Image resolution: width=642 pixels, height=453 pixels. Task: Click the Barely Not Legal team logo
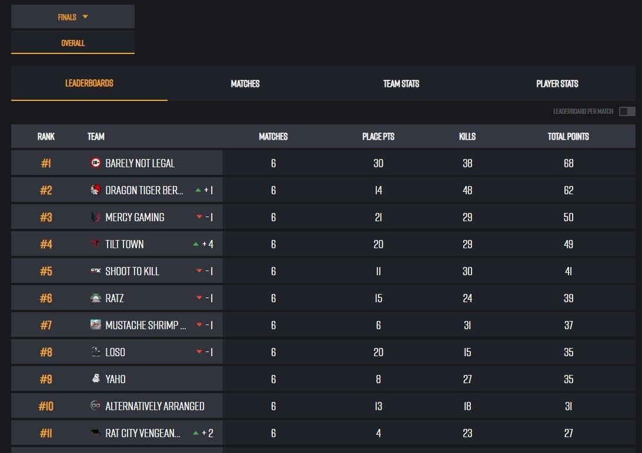pos(96,163)
